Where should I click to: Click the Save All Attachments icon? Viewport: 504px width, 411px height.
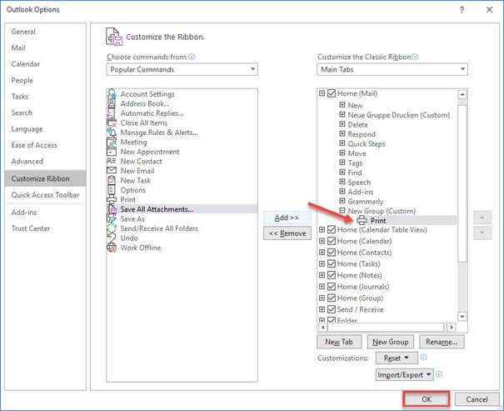click(112, 209)
